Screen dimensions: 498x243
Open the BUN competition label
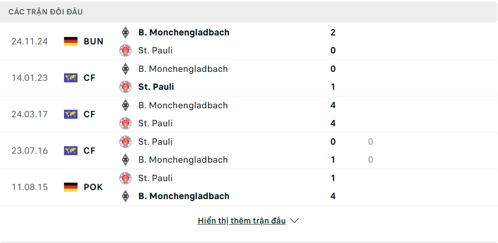point(93,41)
